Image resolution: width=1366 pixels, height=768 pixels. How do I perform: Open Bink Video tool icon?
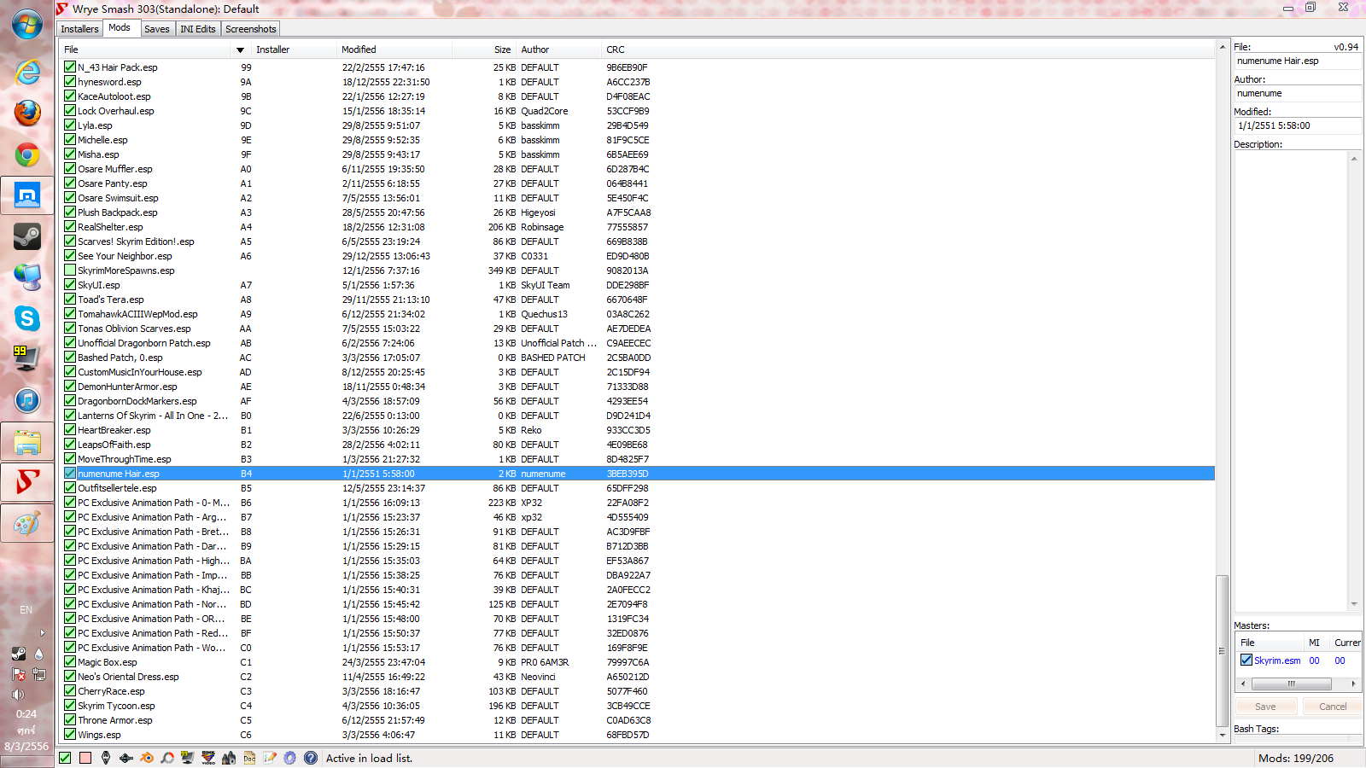coord(208,758)
